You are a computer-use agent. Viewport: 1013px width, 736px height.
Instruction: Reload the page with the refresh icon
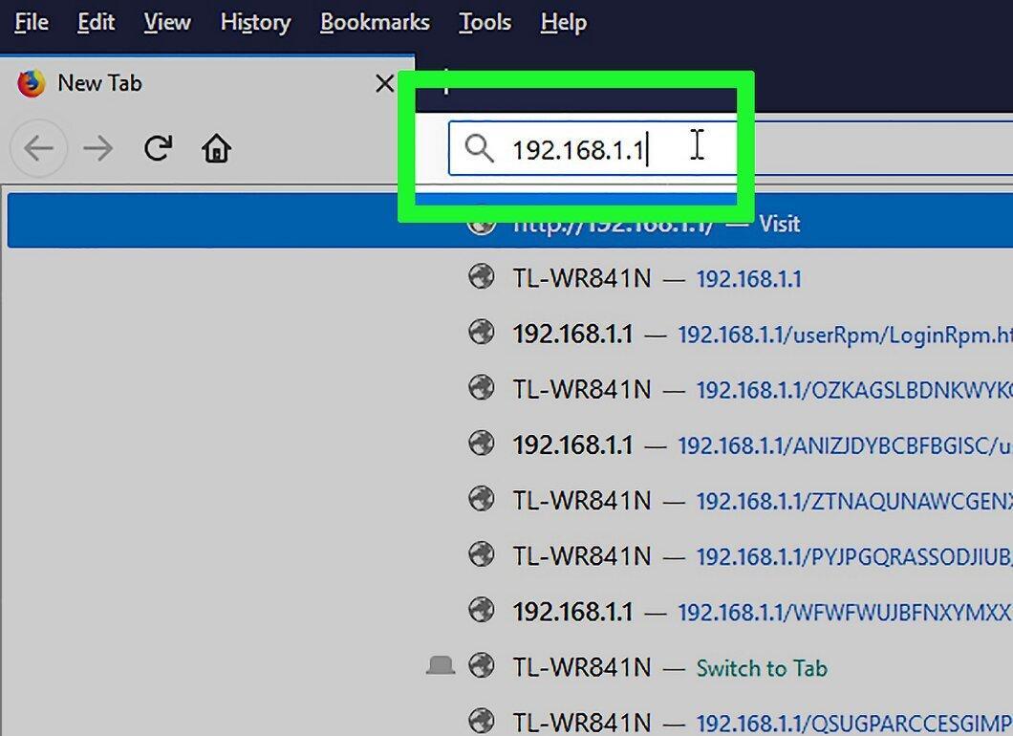pos(158,148)
